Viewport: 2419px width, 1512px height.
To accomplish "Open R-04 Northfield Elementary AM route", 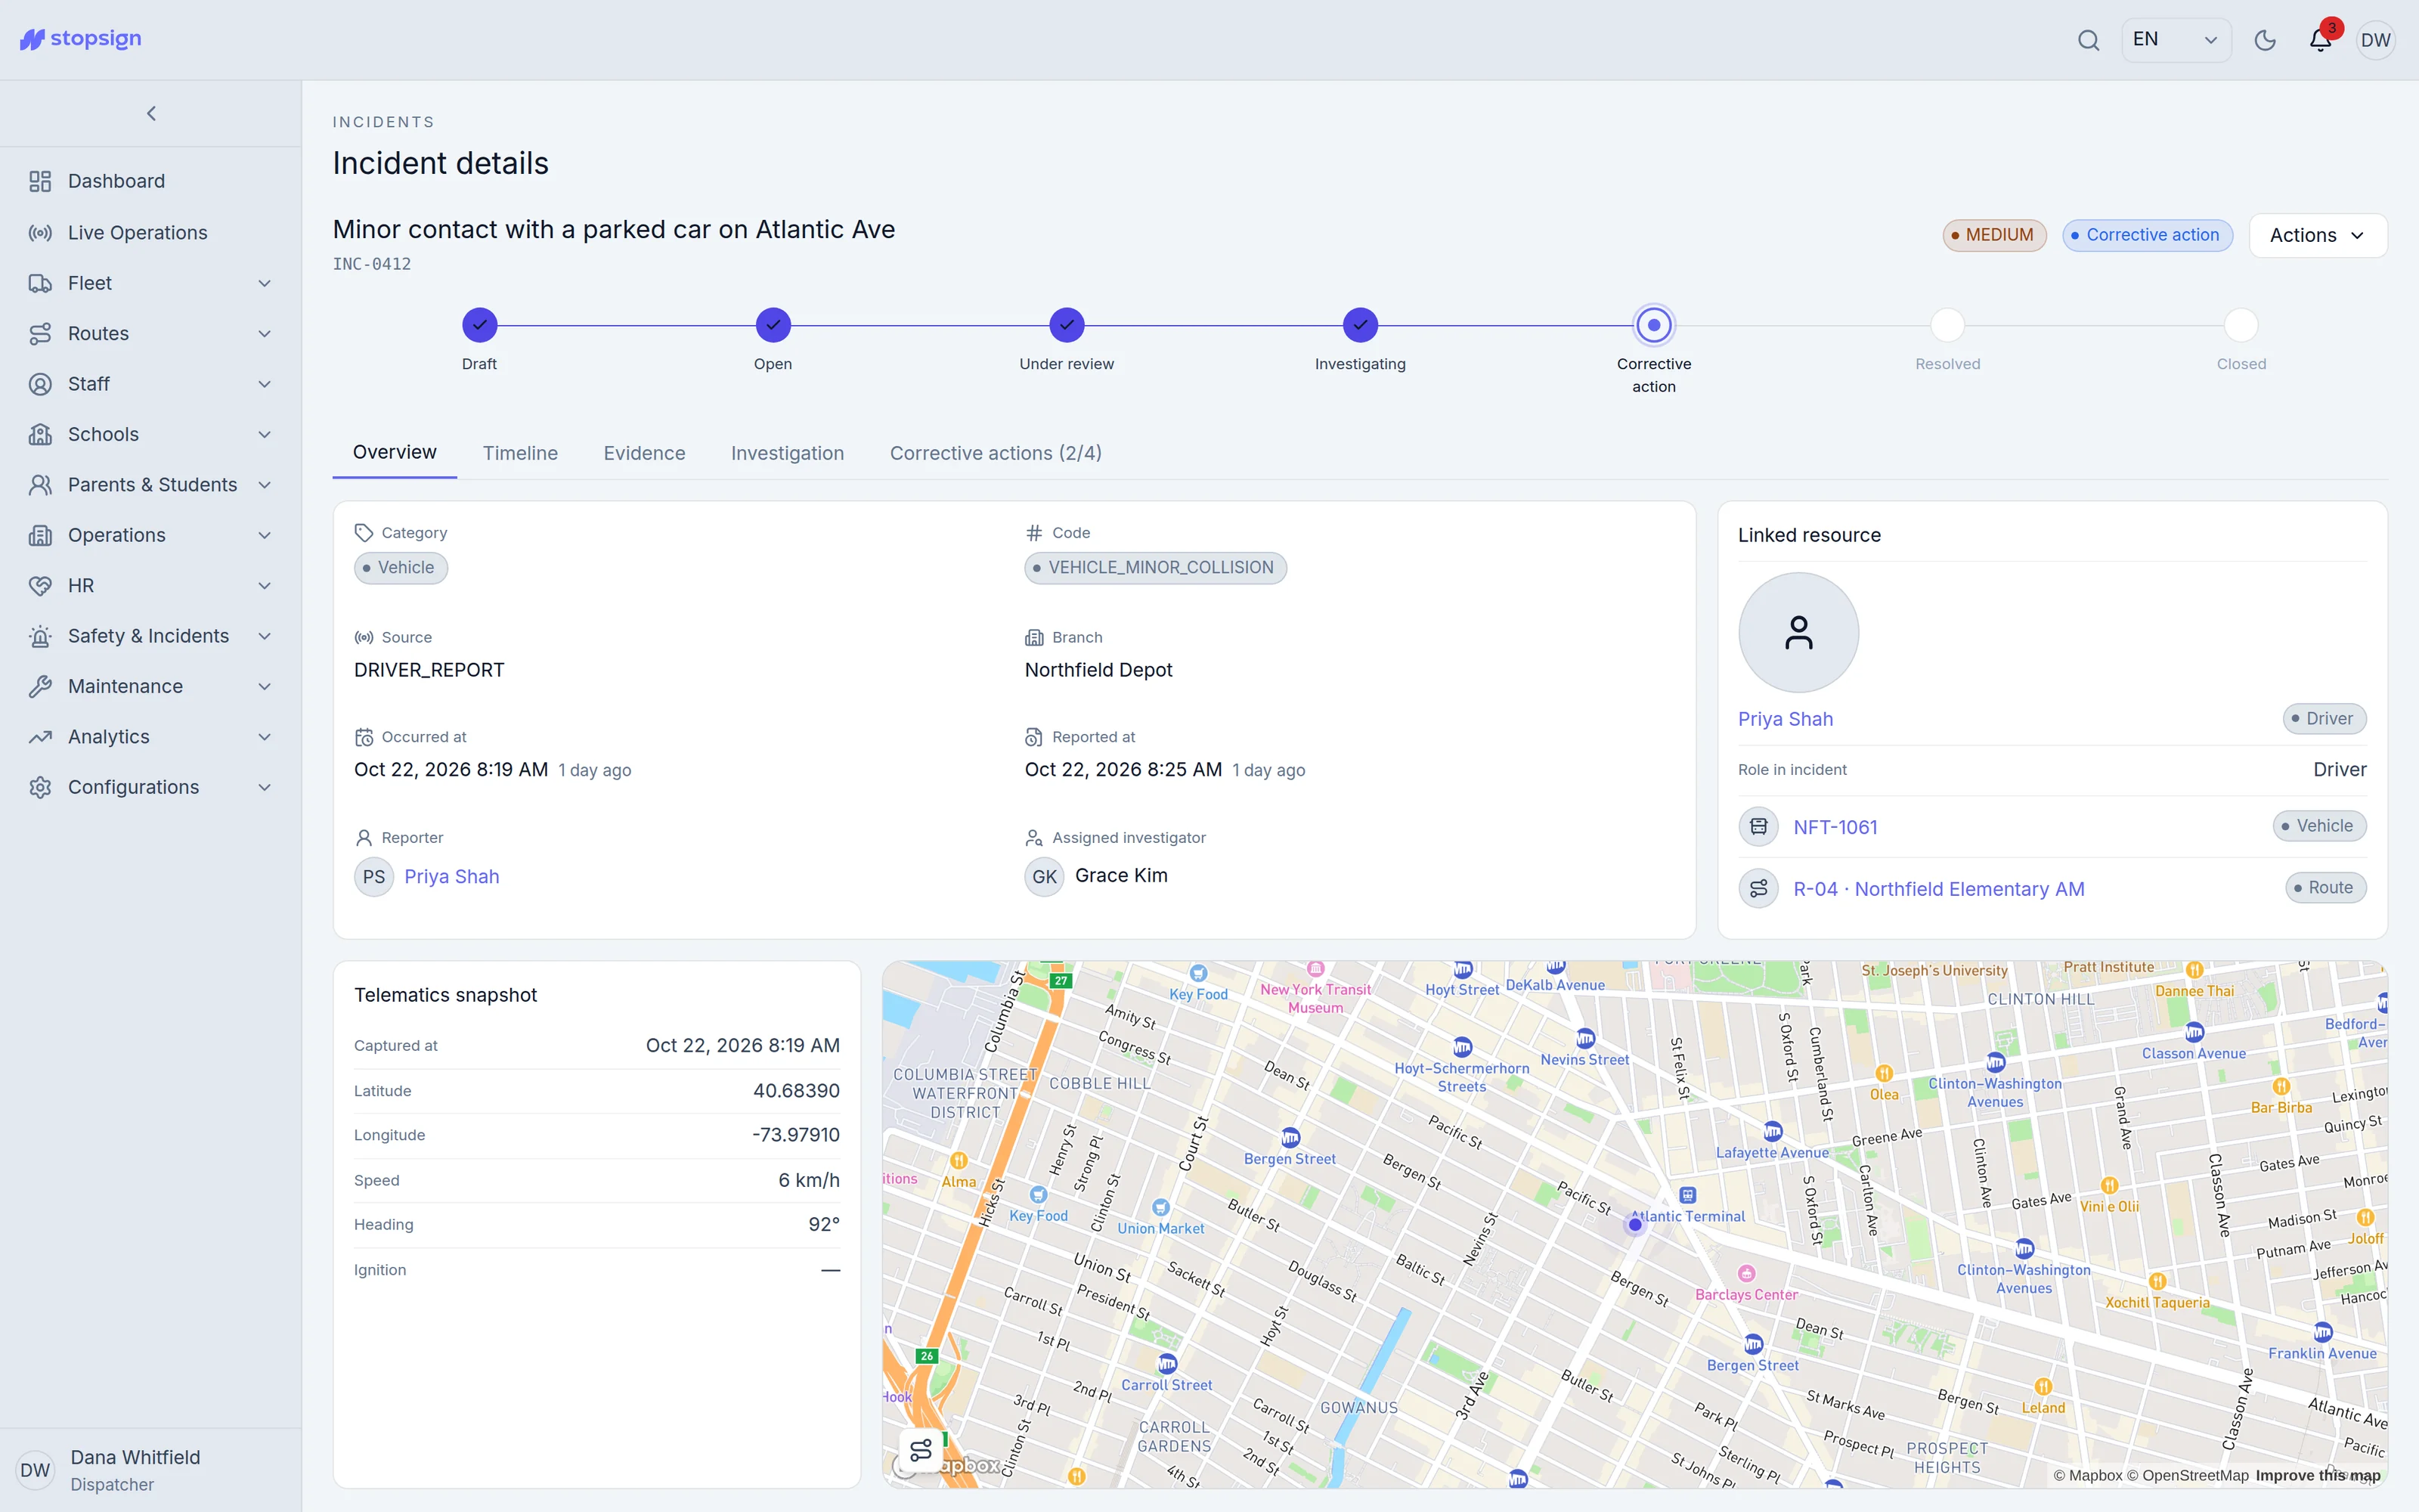I will [x=1938, y=889].
